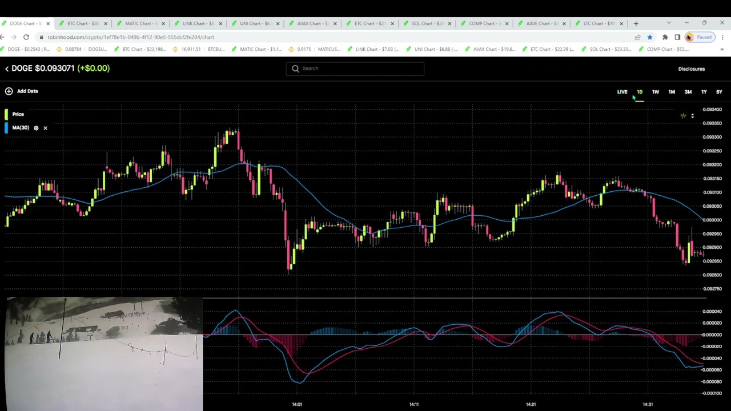Click the search magnifier icon
Viewport: 731px width, 411px height.
pos(295,68)
